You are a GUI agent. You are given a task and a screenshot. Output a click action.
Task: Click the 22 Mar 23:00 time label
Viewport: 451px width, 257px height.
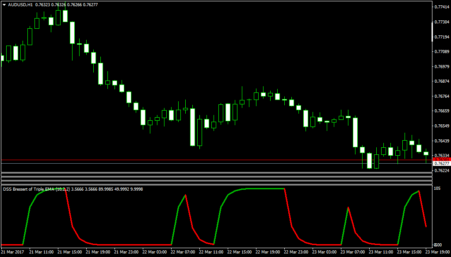coord(297,252)
